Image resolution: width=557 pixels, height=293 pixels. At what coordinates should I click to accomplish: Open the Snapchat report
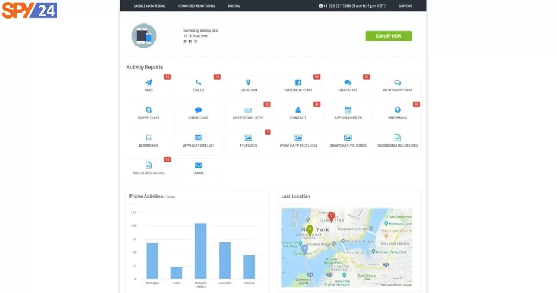tap(348, 86)
